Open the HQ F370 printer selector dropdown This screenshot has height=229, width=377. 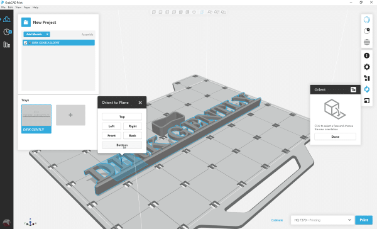pyautogui.click(x=323, y=220)
